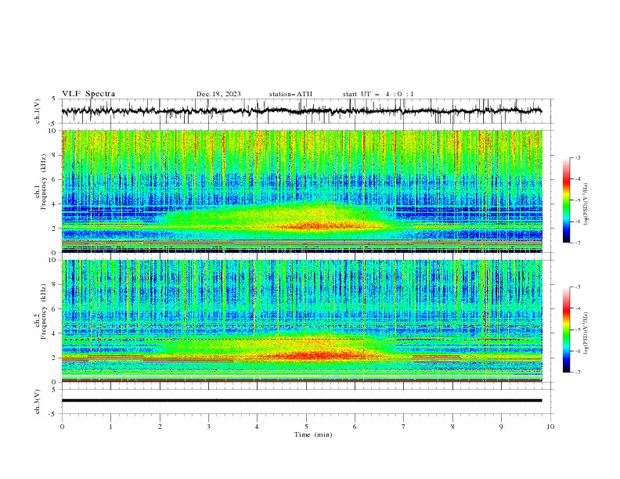Click the "-3" label on ch.2 color bar
This screenshot has width=620, height=479.
577,287
